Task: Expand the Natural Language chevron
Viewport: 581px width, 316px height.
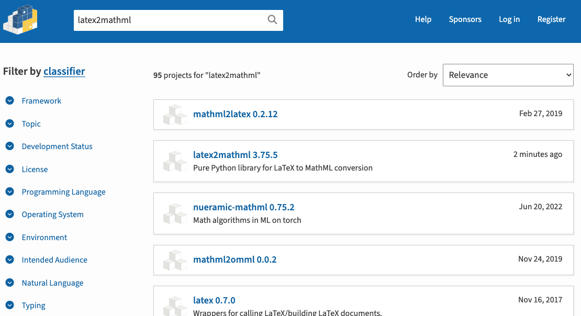Action: [x=9, y=283]
